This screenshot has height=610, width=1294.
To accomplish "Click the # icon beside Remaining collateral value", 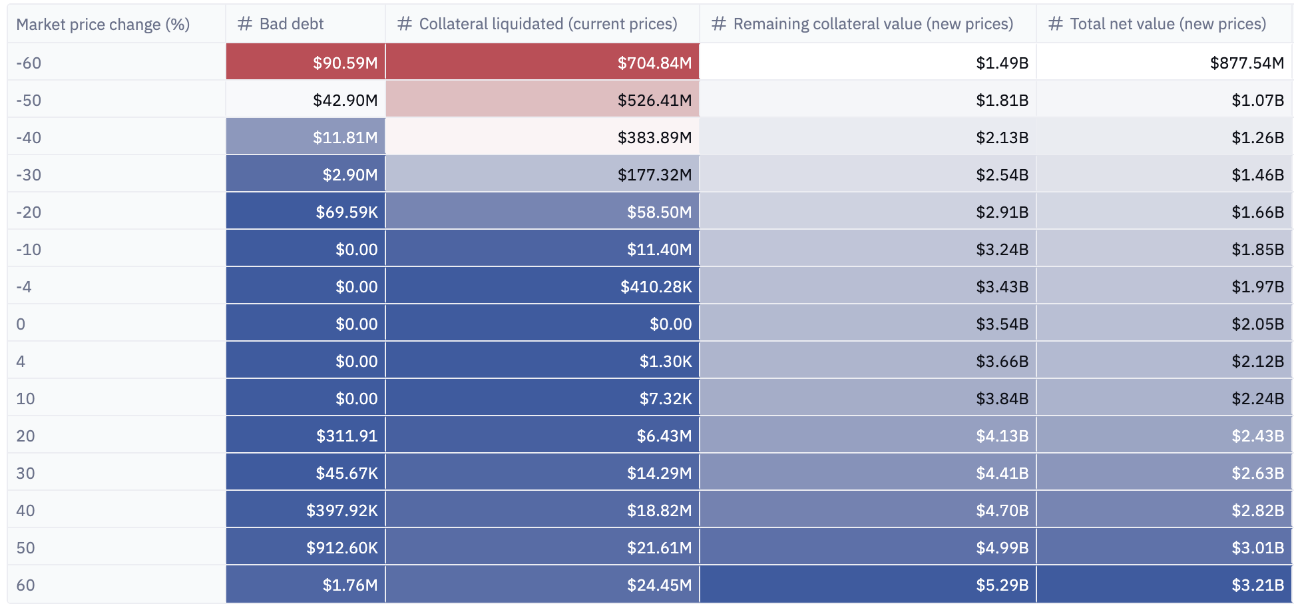I will [x=719, y=24].
